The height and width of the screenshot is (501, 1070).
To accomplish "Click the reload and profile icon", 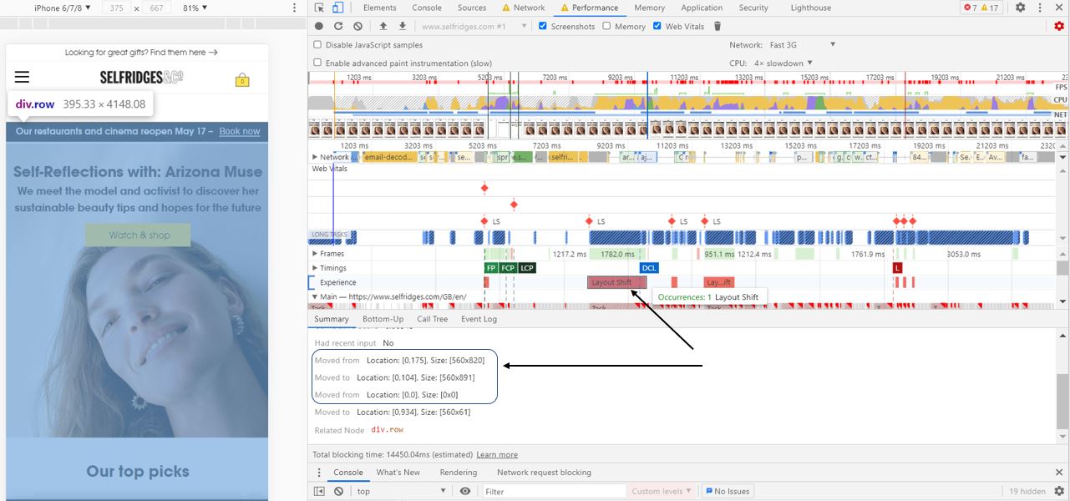I will tap(338, 26).
